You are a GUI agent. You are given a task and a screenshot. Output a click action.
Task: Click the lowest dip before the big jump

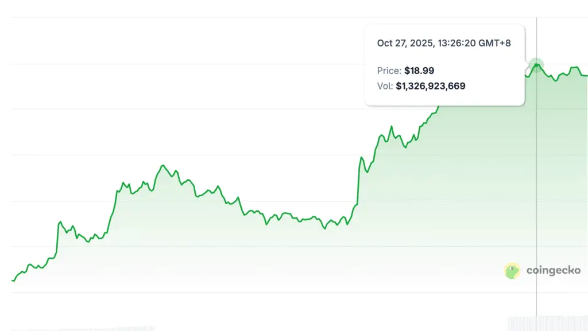point(324,228)
